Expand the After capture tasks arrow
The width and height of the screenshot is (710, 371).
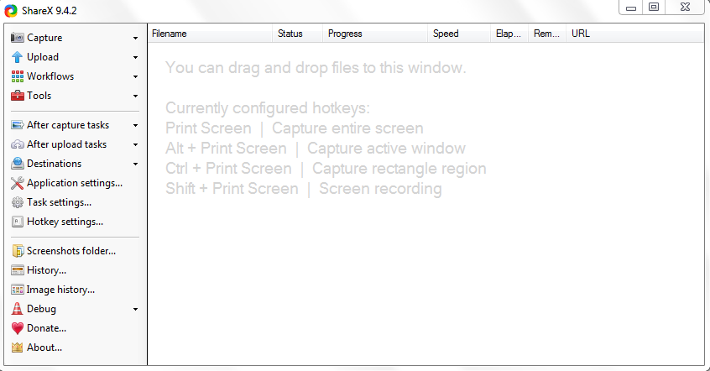tap(135, 126)
